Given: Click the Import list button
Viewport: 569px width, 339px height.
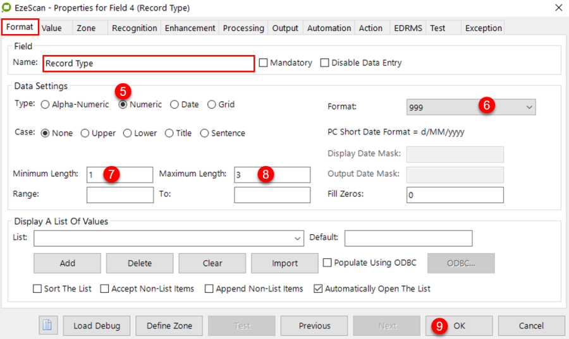Looking at the screenshot, I should click(284, 263).
